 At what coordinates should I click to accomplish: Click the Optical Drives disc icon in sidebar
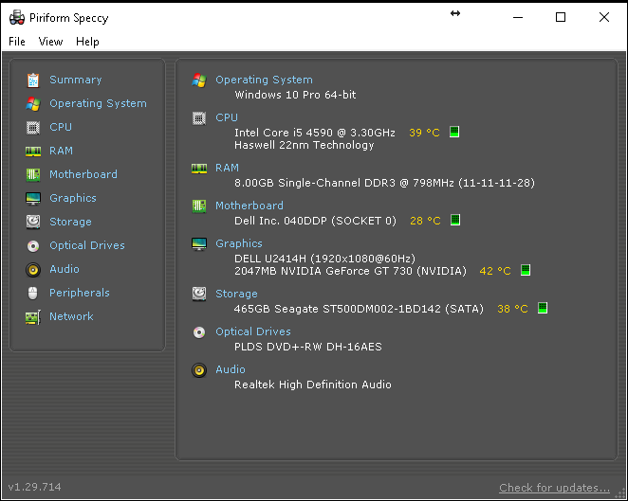33,245
